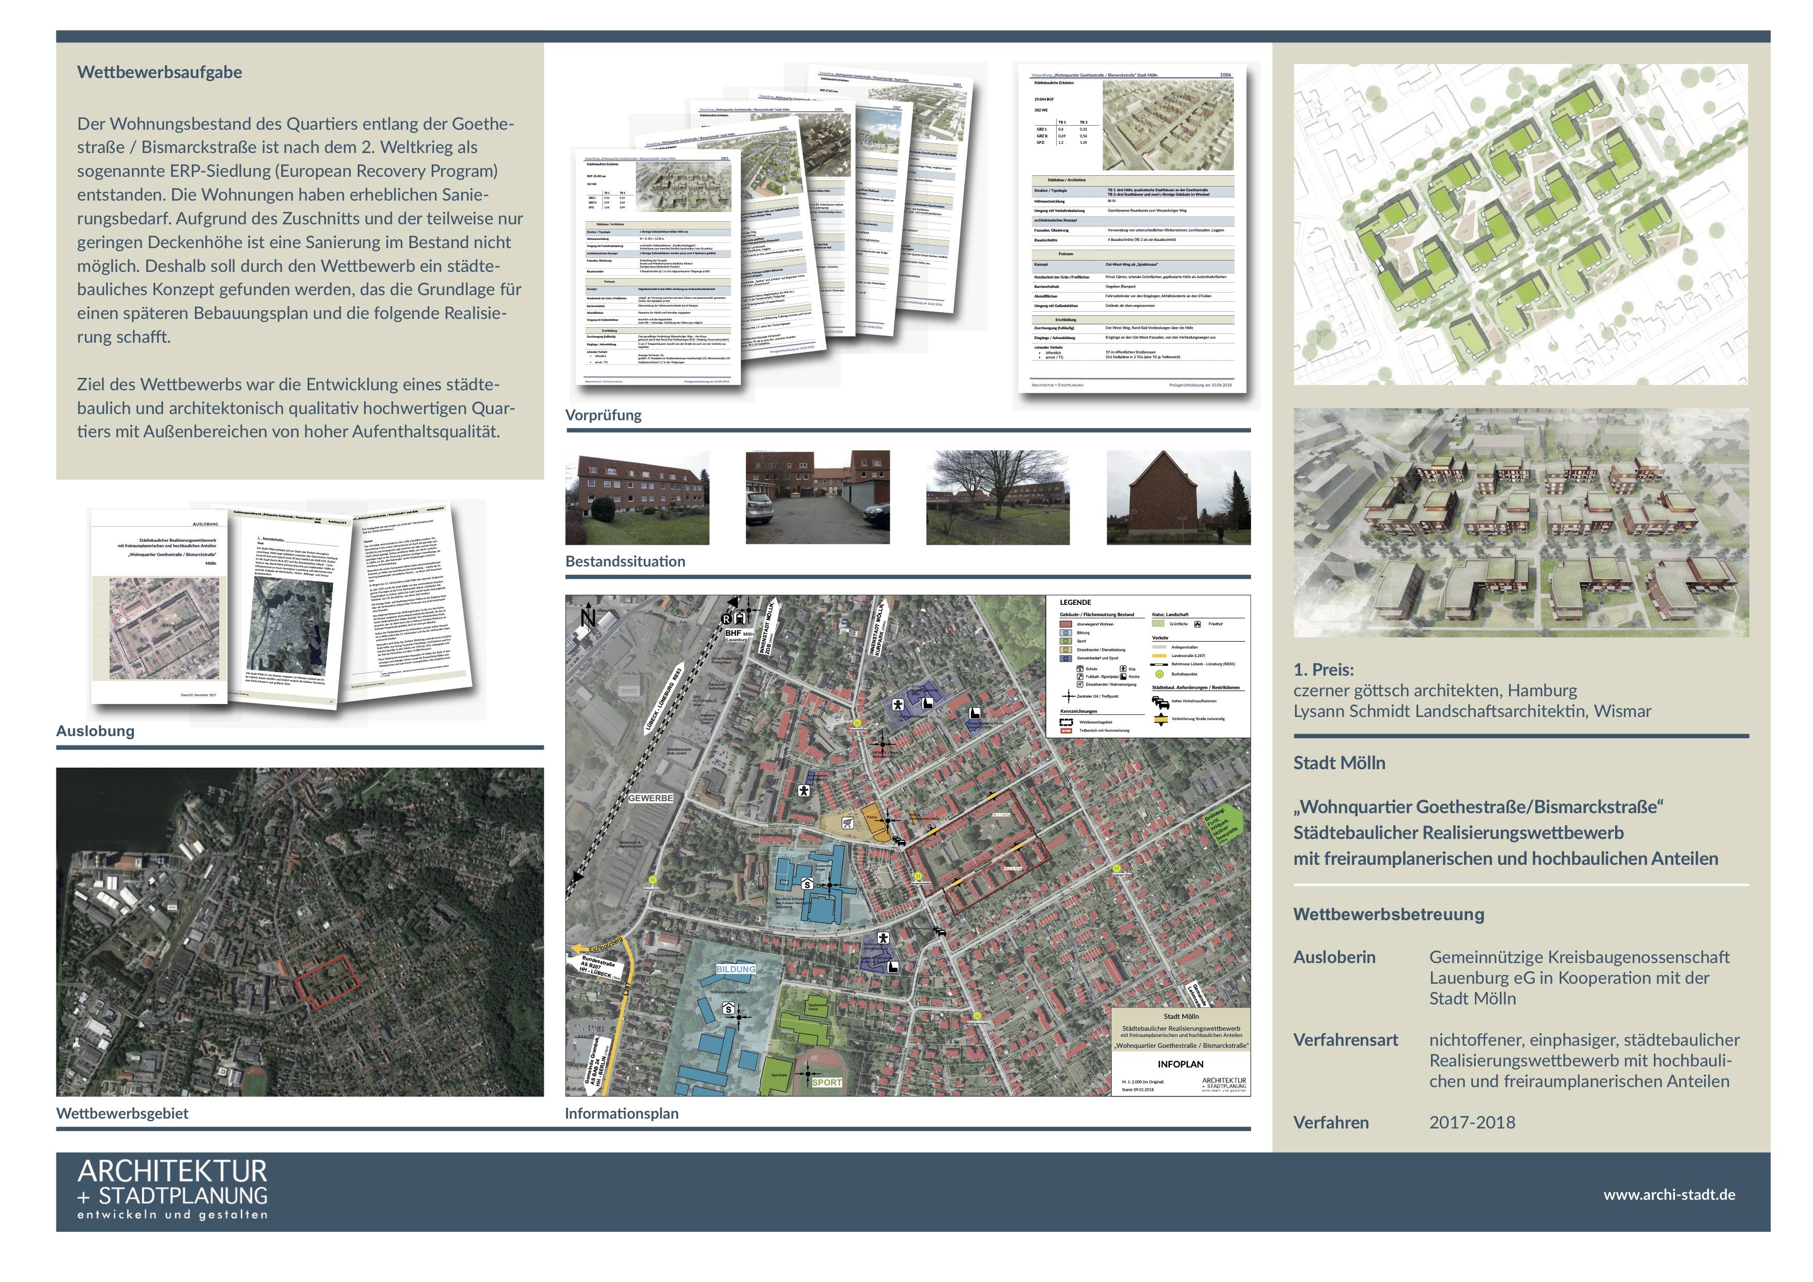
Task: Click the green 'Grünfläche' legend swatch
Action: pyautogui.click(x=1159, y=623)
